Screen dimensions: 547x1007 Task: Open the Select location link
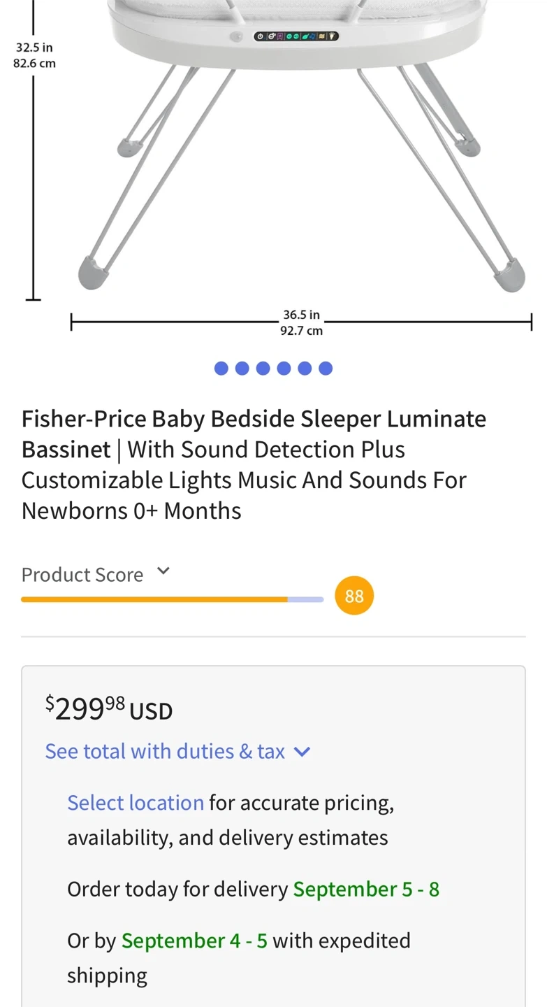pyautogui.click(x=136, y=803)
